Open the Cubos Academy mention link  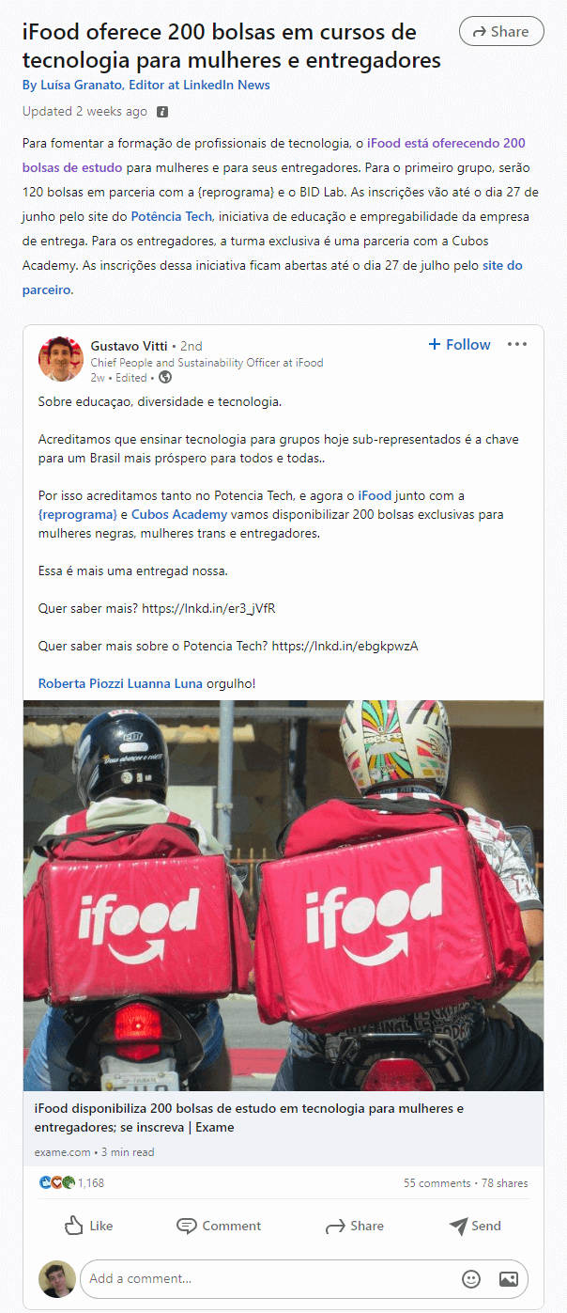click(x=179, y=514)
